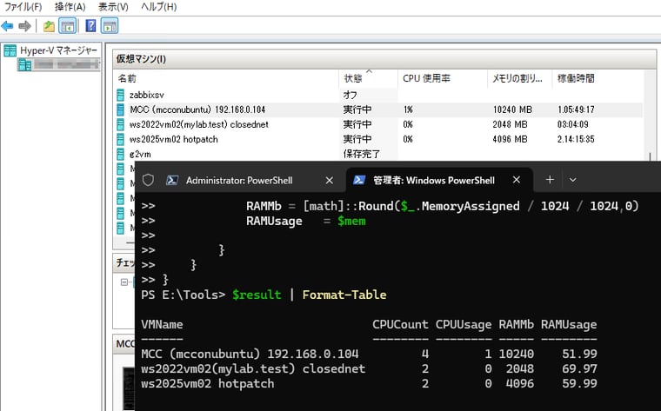Collapse the checkpoint tree expander behind the terminal

coord(124,282)
